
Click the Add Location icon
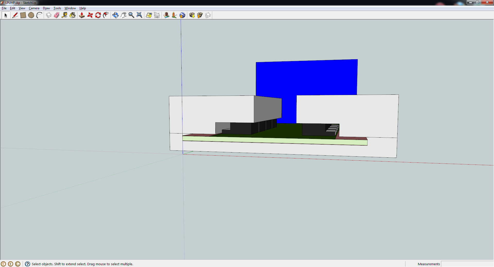pyautogui.click(x=149, y=15)
